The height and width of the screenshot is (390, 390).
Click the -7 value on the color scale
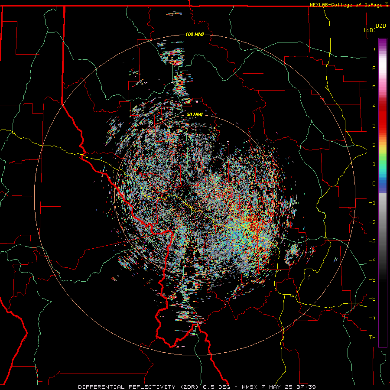[x=372, y=318]
